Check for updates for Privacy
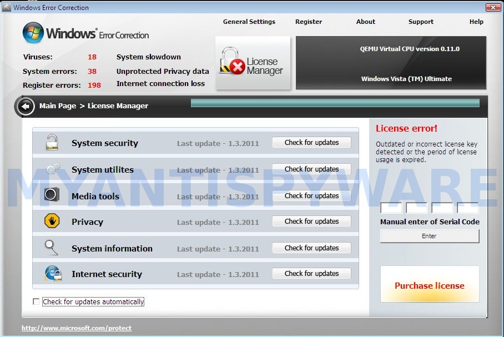 pyautogui.click(x=311, y=221)
